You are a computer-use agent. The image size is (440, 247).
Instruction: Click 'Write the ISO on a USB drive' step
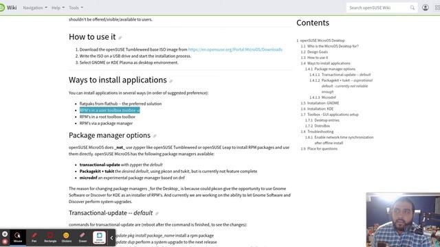click(135, 56)
